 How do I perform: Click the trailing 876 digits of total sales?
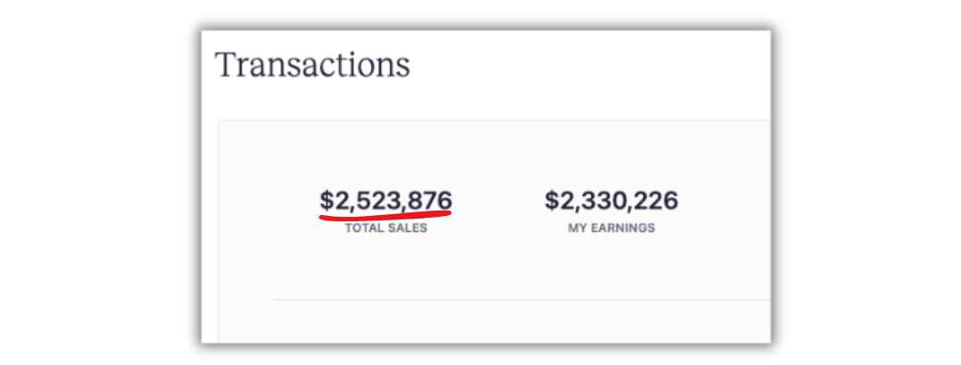431,201
